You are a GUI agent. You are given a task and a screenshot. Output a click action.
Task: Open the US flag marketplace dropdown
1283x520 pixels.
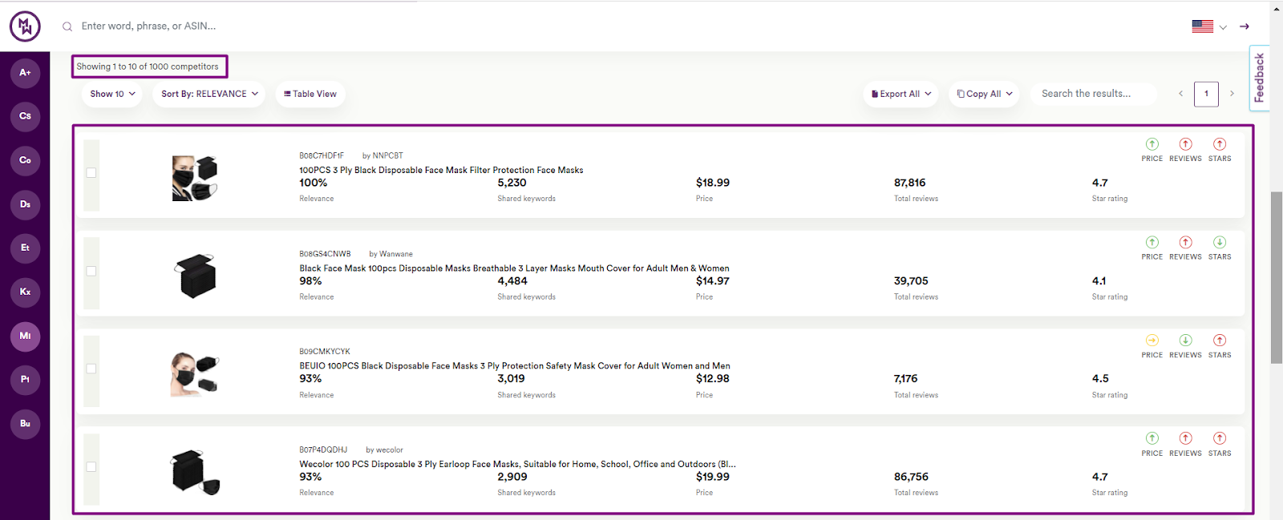[x=1208, y=26]
